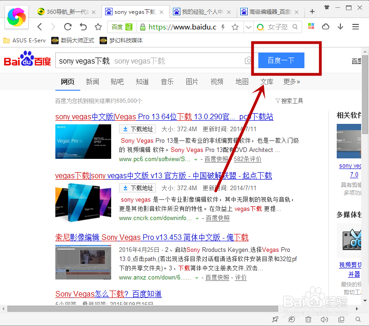Select the 音乐 search category
The height and width of the screenshot is (326, 369).
167,81
